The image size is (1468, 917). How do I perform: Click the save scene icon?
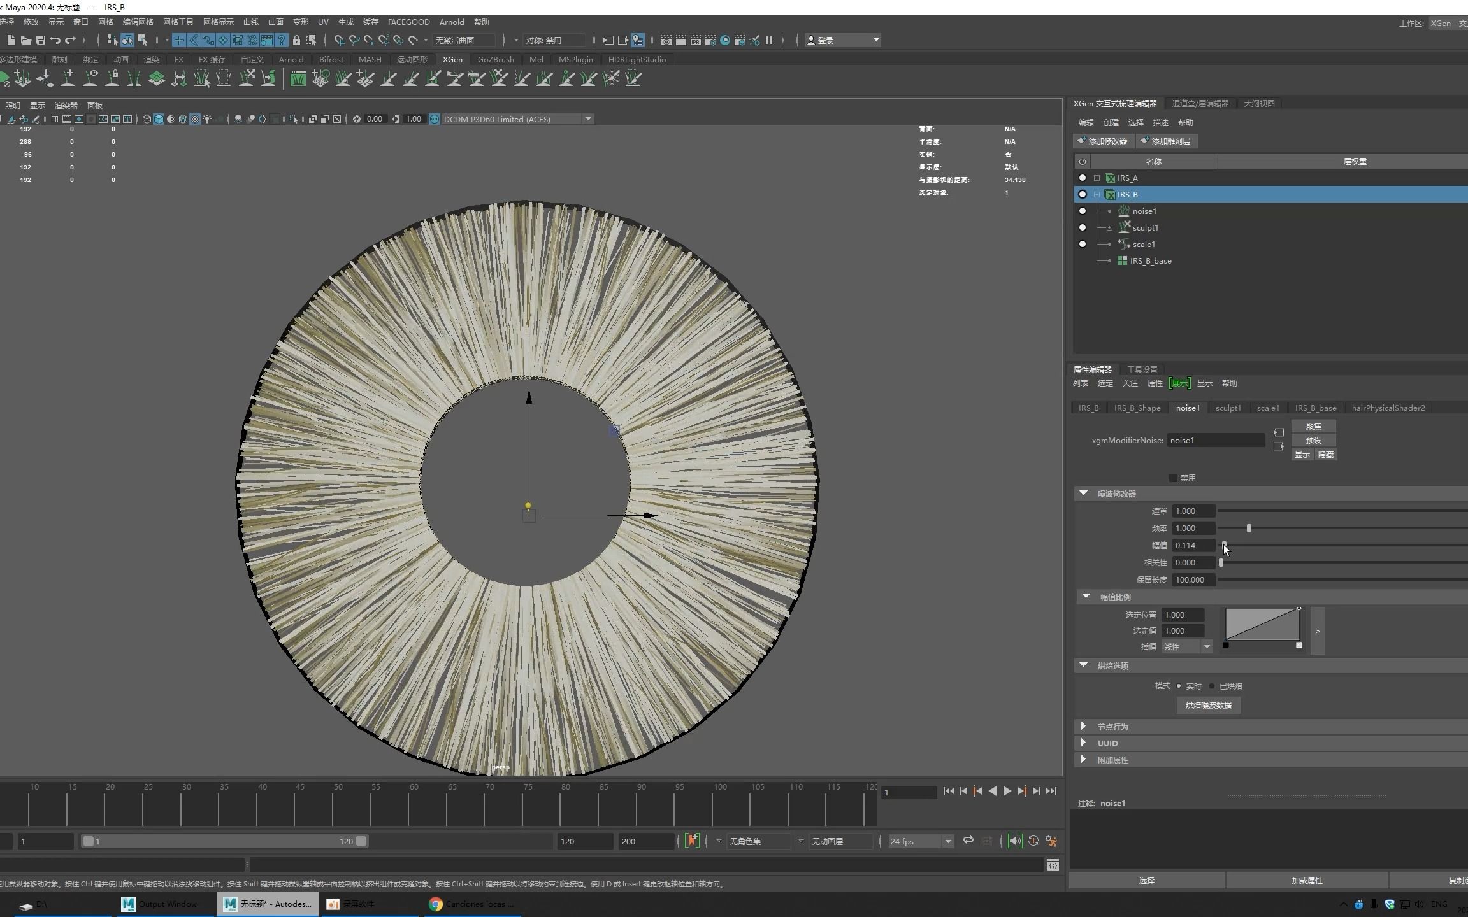pos(41,40)
